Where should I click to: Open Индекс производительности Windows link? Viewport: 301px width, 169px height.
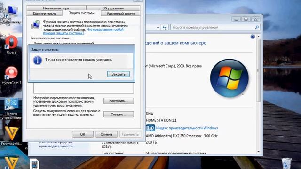pyautogui.click(x=187, y=128)
